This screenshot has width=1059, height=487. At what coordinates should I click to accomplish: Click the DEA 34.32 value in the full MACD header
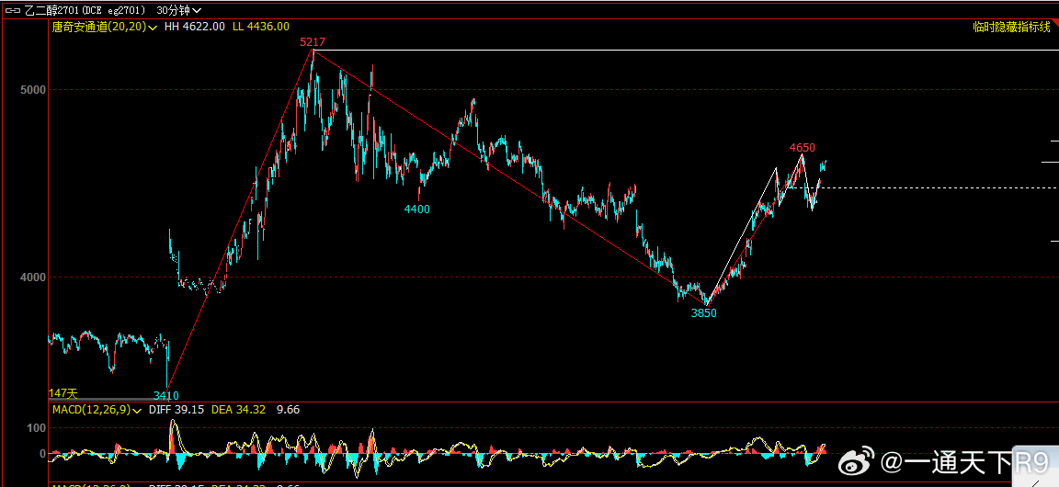point(238,410)
